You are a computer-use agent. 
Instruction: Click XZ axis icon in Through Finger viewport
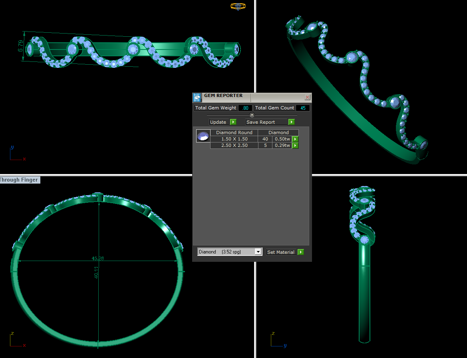[x=17, y=340]
